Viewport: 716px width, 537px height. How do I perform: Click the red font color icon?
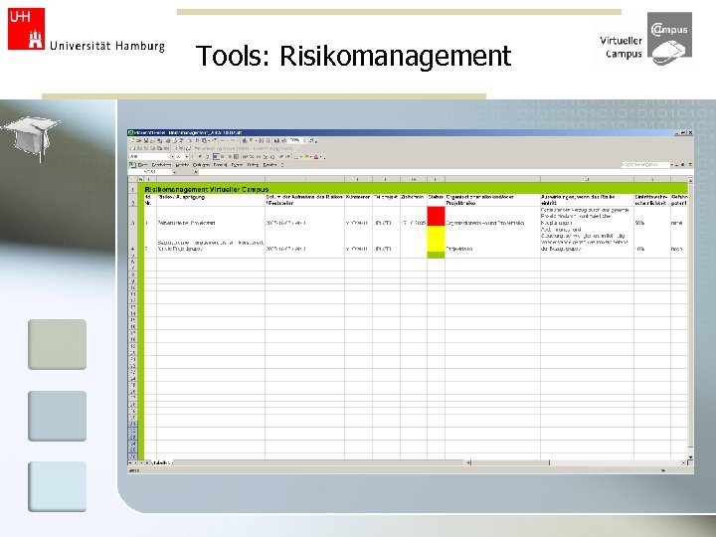pos(316,157)
